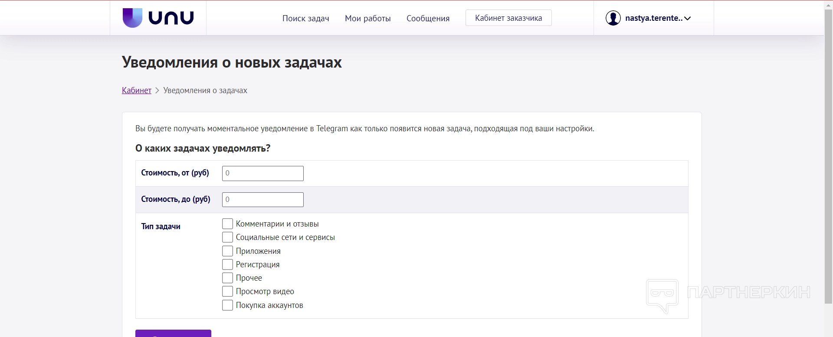833x337 pixels.
Task: Click the Стоимость, до (руб) input
Action: pos(262,200)
